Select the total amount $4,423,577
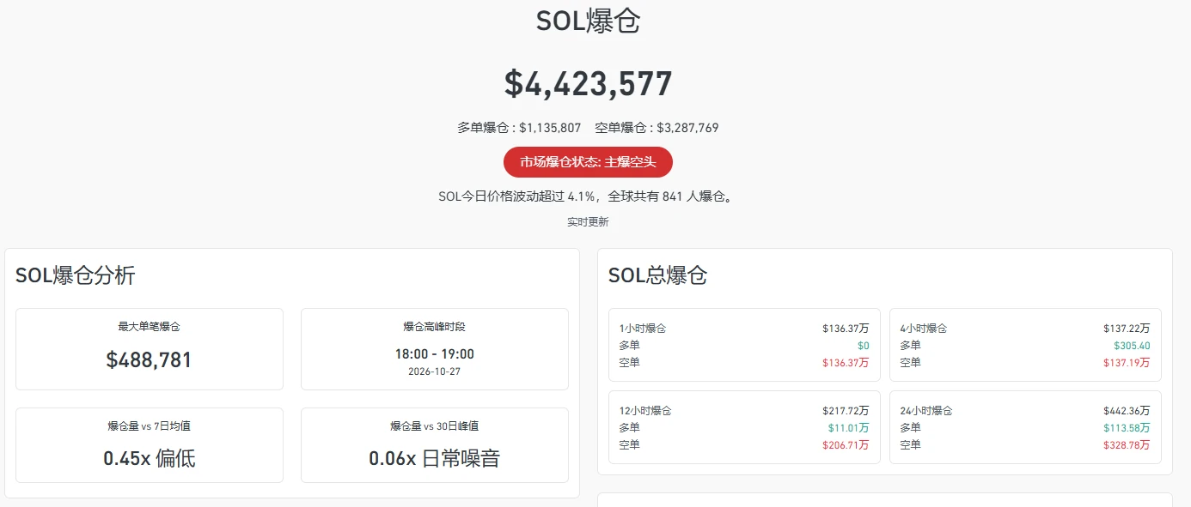The height and width of the screenshot is (507, 1191). pos(588,83)
